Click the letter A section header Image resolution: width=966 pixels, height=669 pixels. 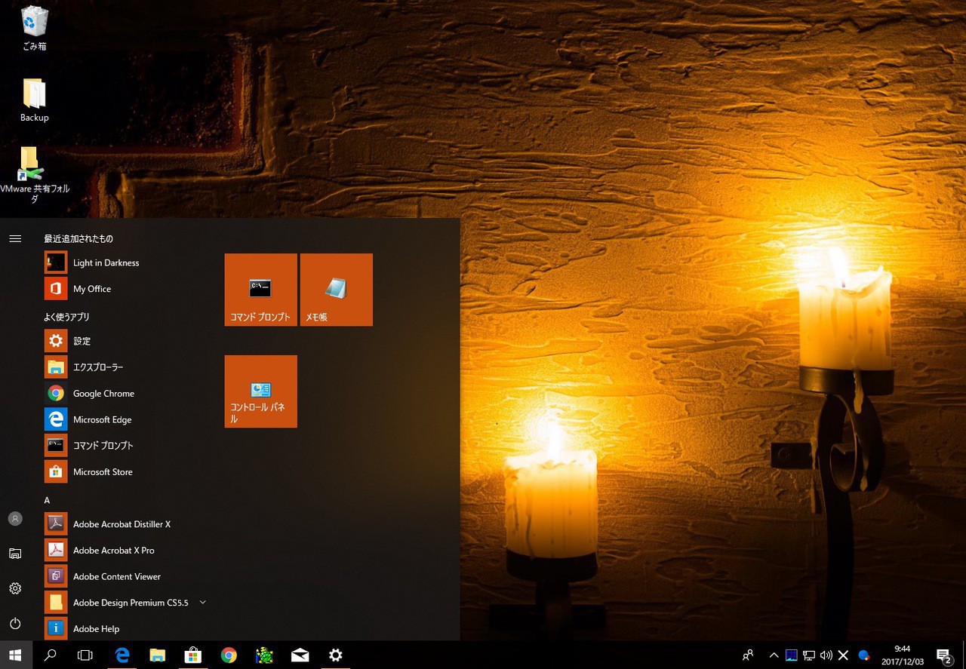click(47, 500)
